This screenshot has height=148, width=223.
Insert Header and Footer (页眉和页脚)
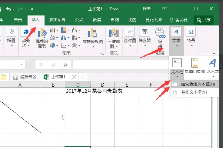click(195, 66)
